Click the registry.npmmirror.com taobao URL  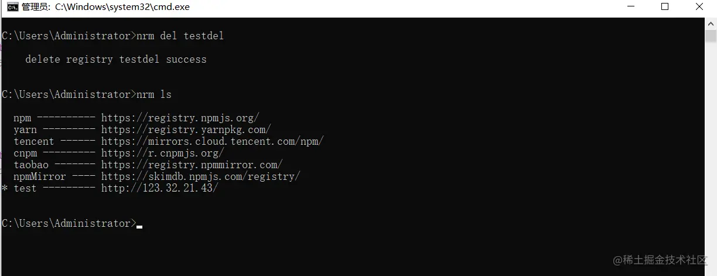click(x=192, y=165)
